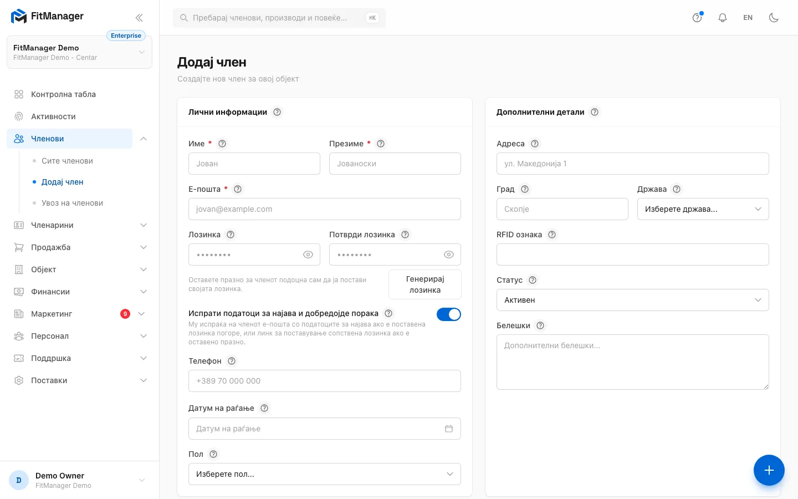Image resolution: width=798 pixels, height=499 pixels.
Task: Select the Додај член submenu link
Action: (62, 182)
